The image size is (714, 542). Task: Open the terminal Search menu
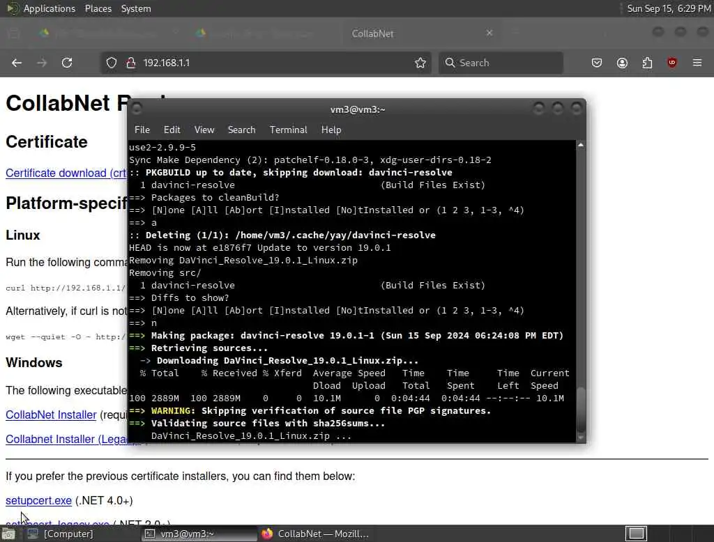click(241, 130)
